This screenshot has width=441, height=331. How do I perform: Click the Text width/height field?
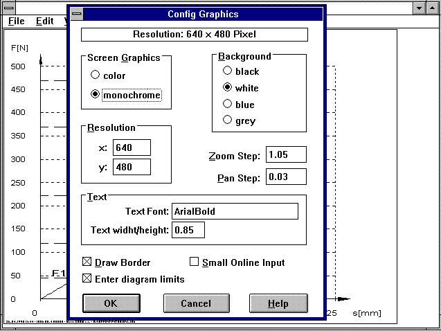[x=188, y=230]
